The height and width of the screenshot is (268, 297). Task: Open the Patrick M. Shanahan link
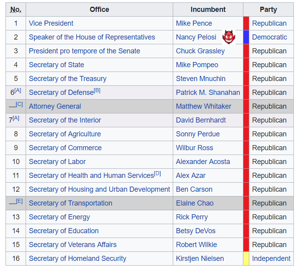208,92
